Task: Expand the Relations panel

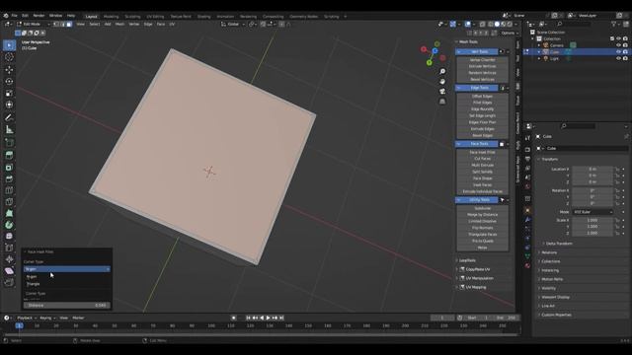Action: coord(549,252)
